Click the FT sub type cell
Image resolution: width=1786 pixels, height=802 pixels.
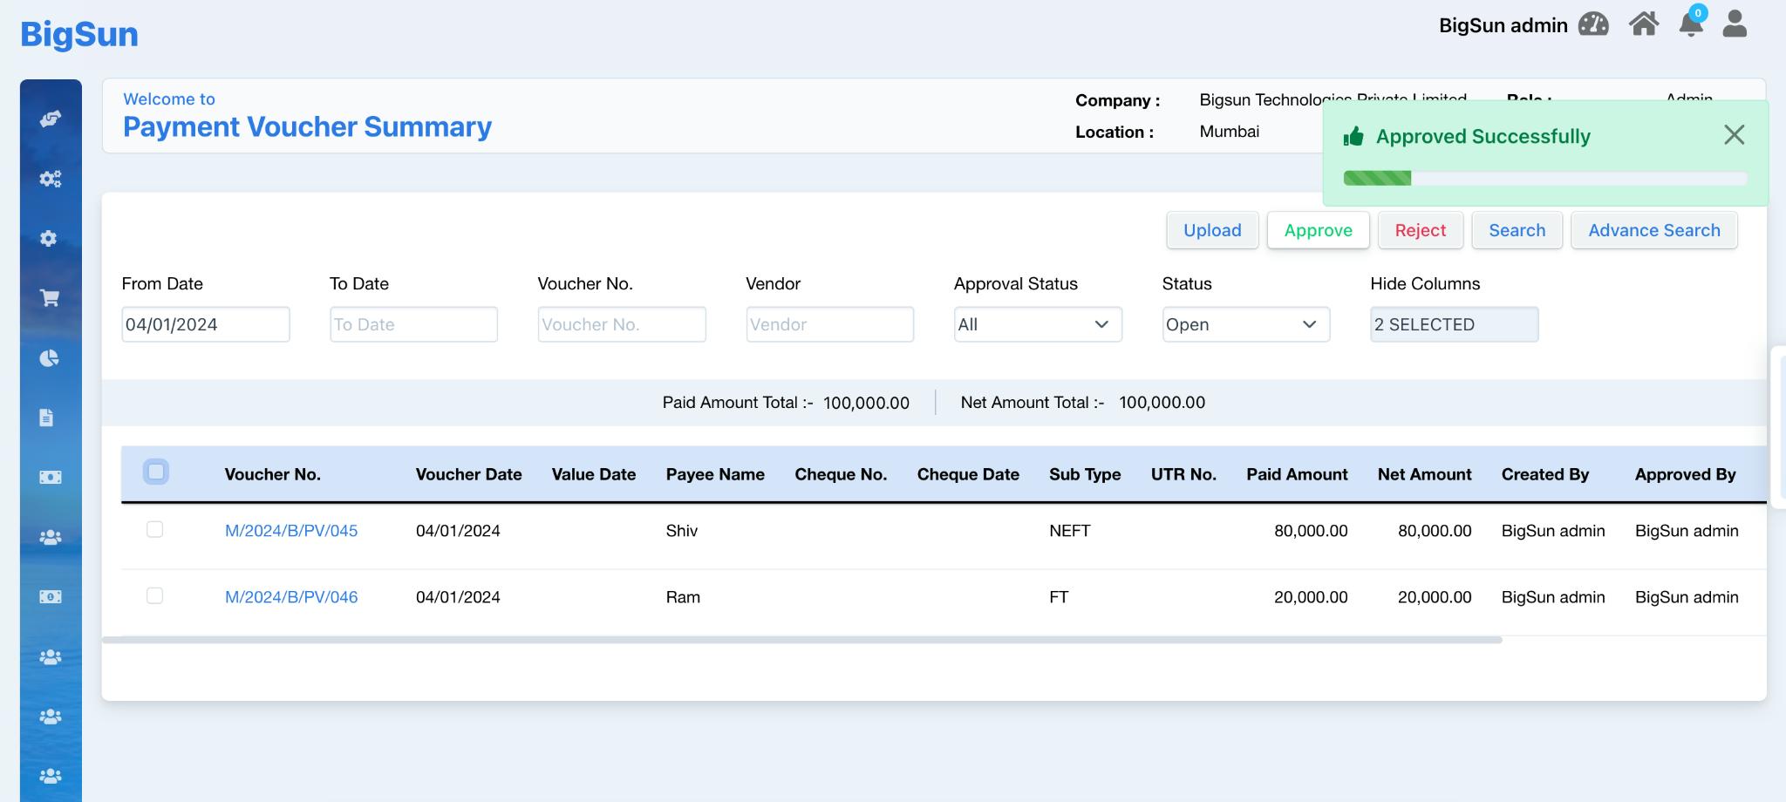(1059, 597)
